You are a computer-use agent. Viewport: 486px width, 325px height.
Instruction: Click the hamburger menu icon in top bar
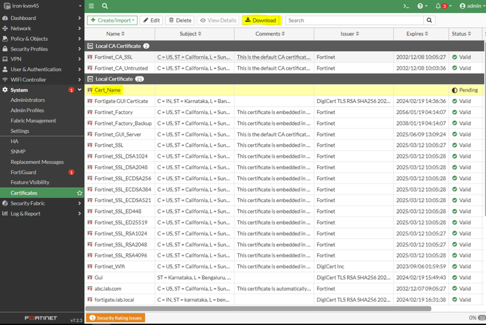pyautogui.click(x=92, y=5)
